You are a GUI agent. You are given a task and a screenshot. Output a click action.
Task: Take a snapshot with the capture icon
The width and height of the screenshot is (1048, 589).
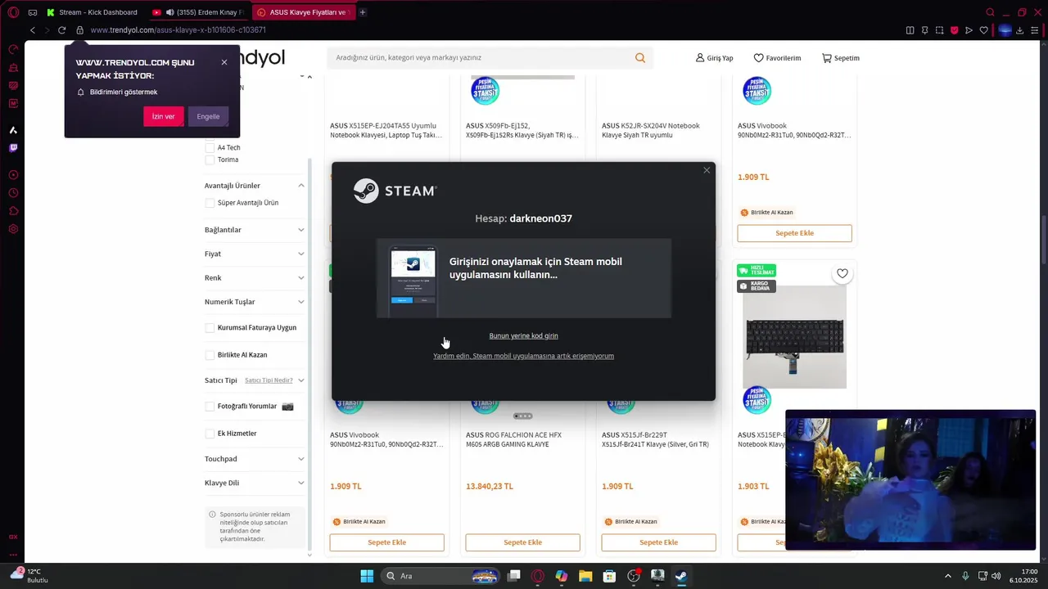click(939, 30)
